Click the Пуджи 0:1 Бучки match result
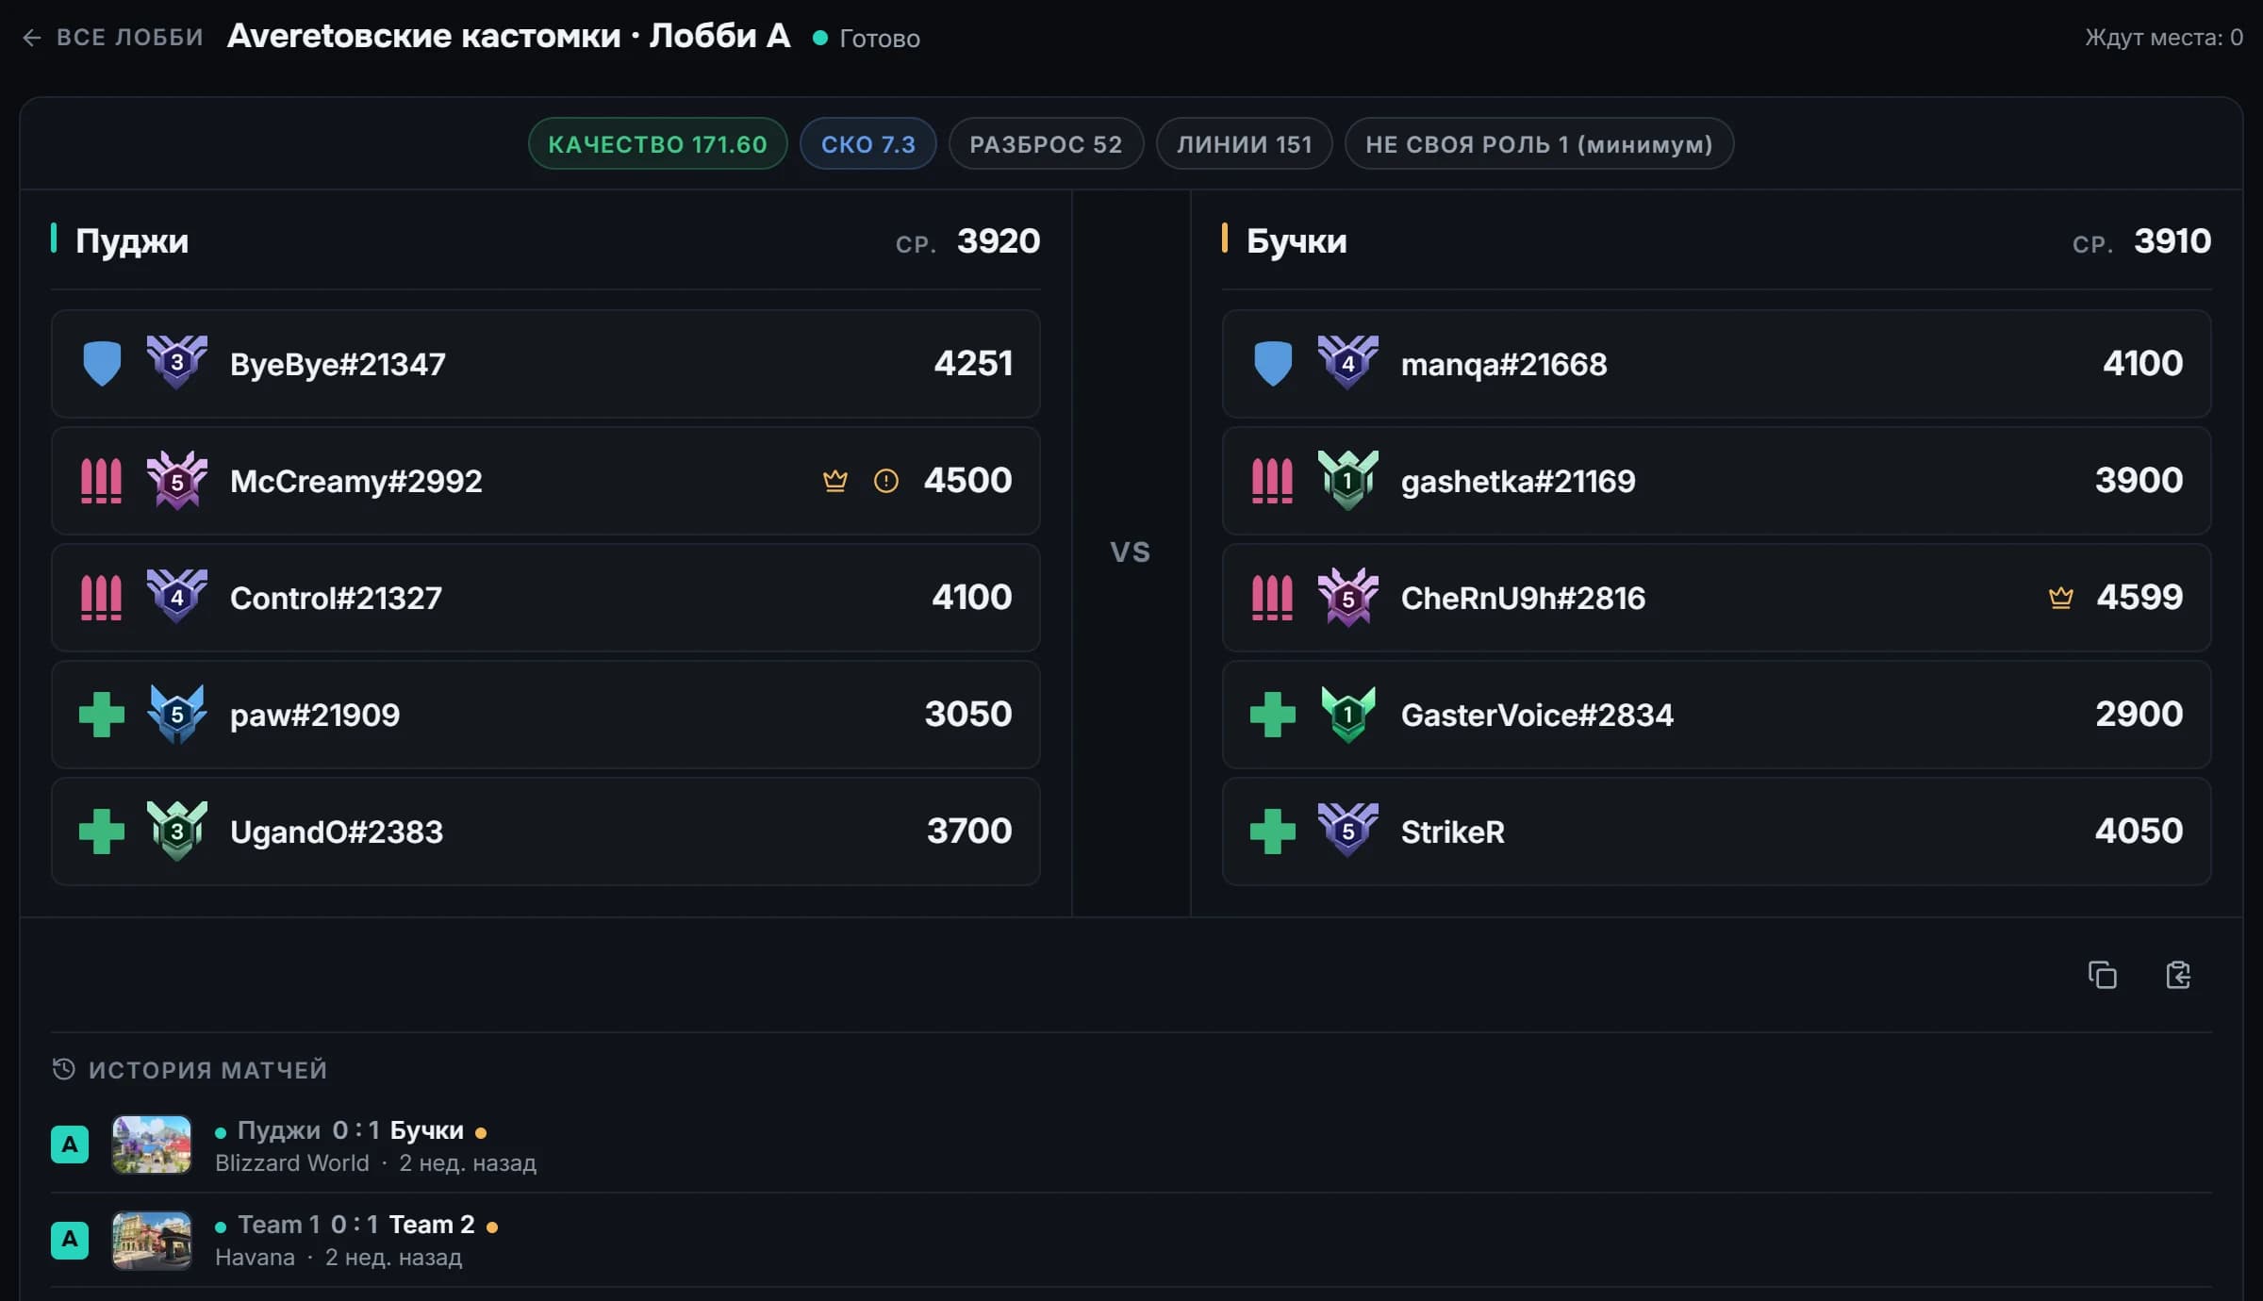 [351, 1130]
